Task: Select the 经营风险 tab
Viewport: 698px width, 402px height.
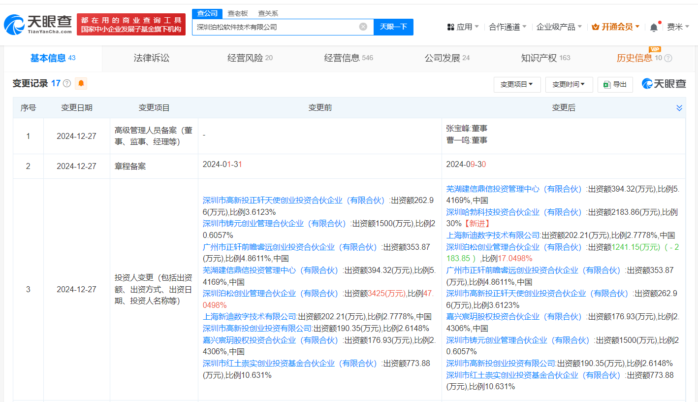Action: click(x=250, y=58)
